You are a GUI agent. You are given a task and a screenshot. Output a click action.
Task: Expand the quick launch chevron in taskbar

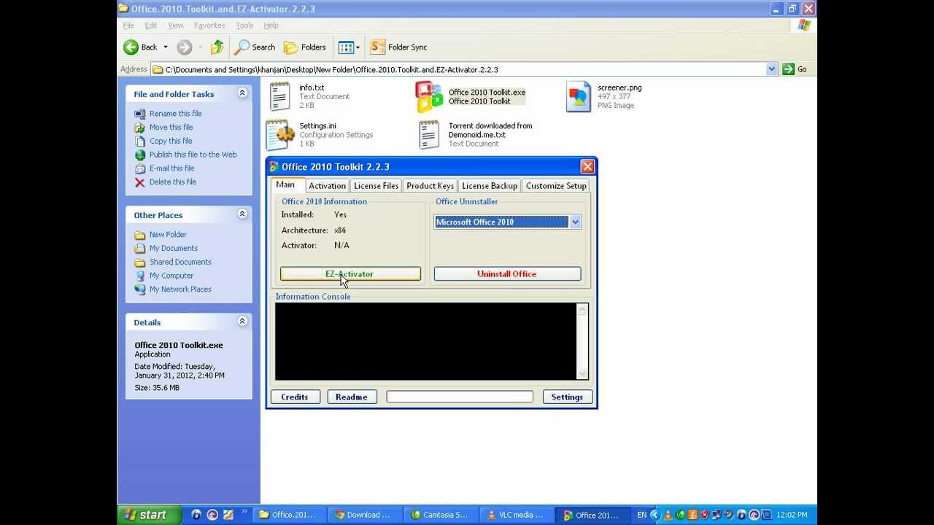[244, 512]
